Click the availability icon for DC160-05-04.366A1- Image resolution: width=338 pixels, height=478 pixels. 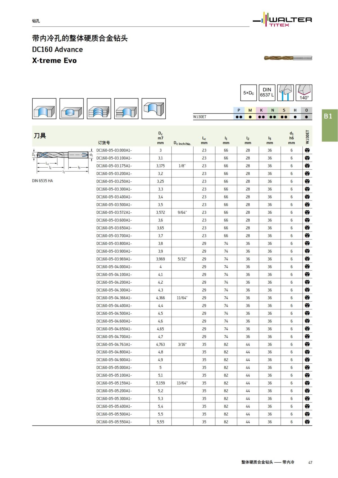(307, 298)
